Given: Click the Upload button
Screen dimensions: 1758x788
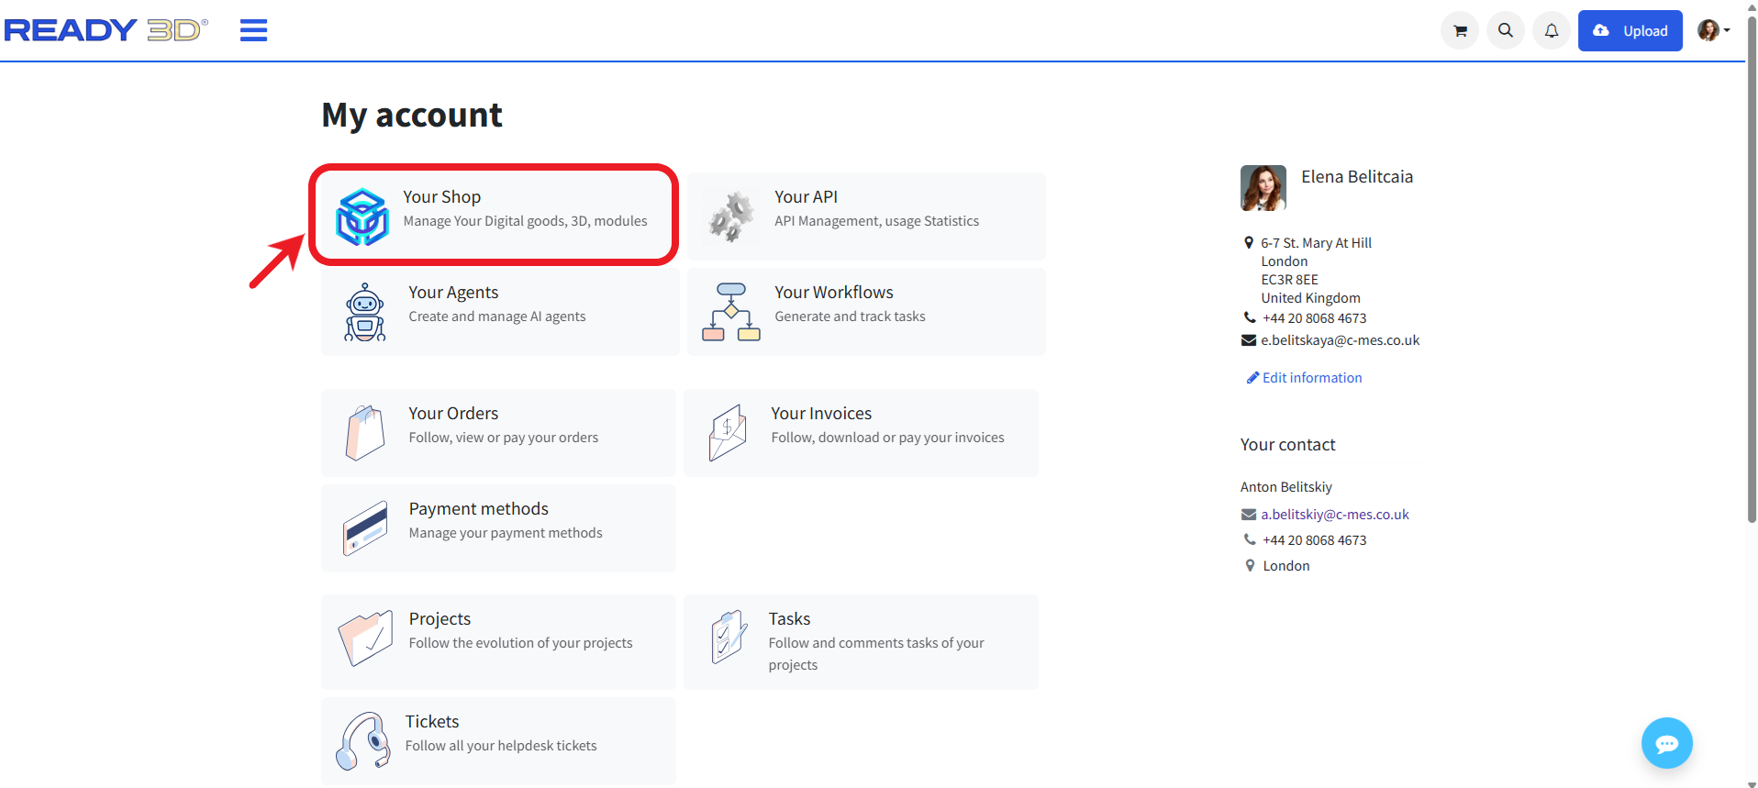Looking at the screenshot, I should click(x=1630, y=30).
